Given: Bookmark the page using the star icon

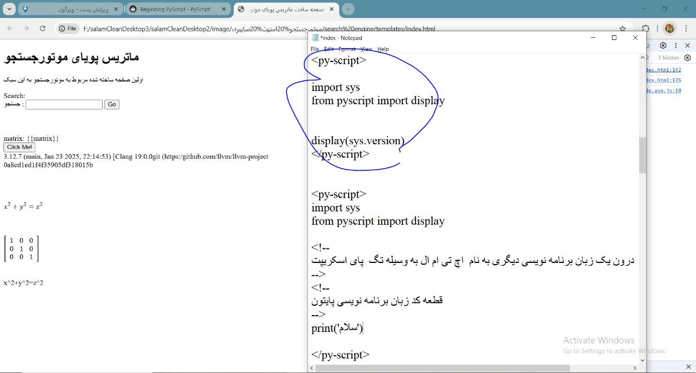Looking at the screenshot, I should [x=622, y=28].
